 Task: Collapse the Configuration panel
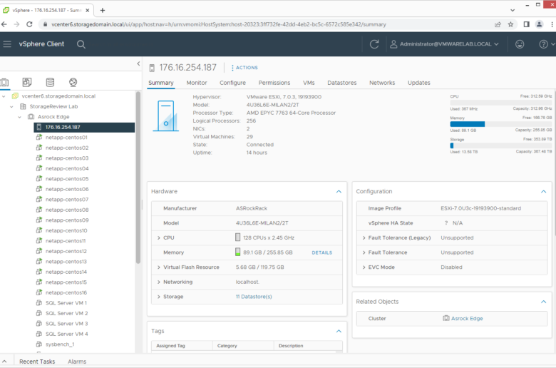click(x=544, y=191)
